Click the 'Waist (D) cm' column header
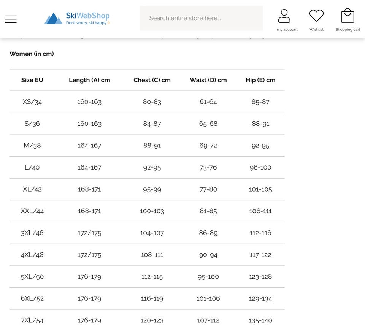The height and width of the screenshot is (336, 365). click(208, 80)
